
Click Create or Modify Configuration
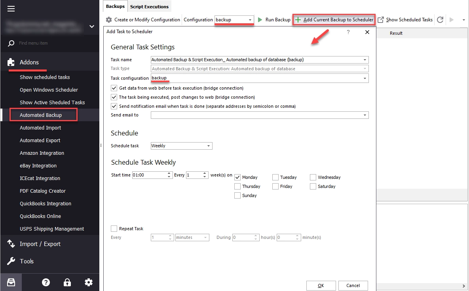(x=143, y=20)
